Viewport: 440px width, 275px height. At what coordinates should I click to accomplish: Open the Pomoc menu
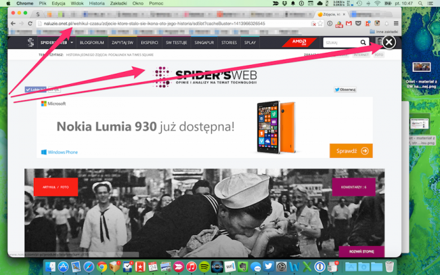click(x=156, y=3)
